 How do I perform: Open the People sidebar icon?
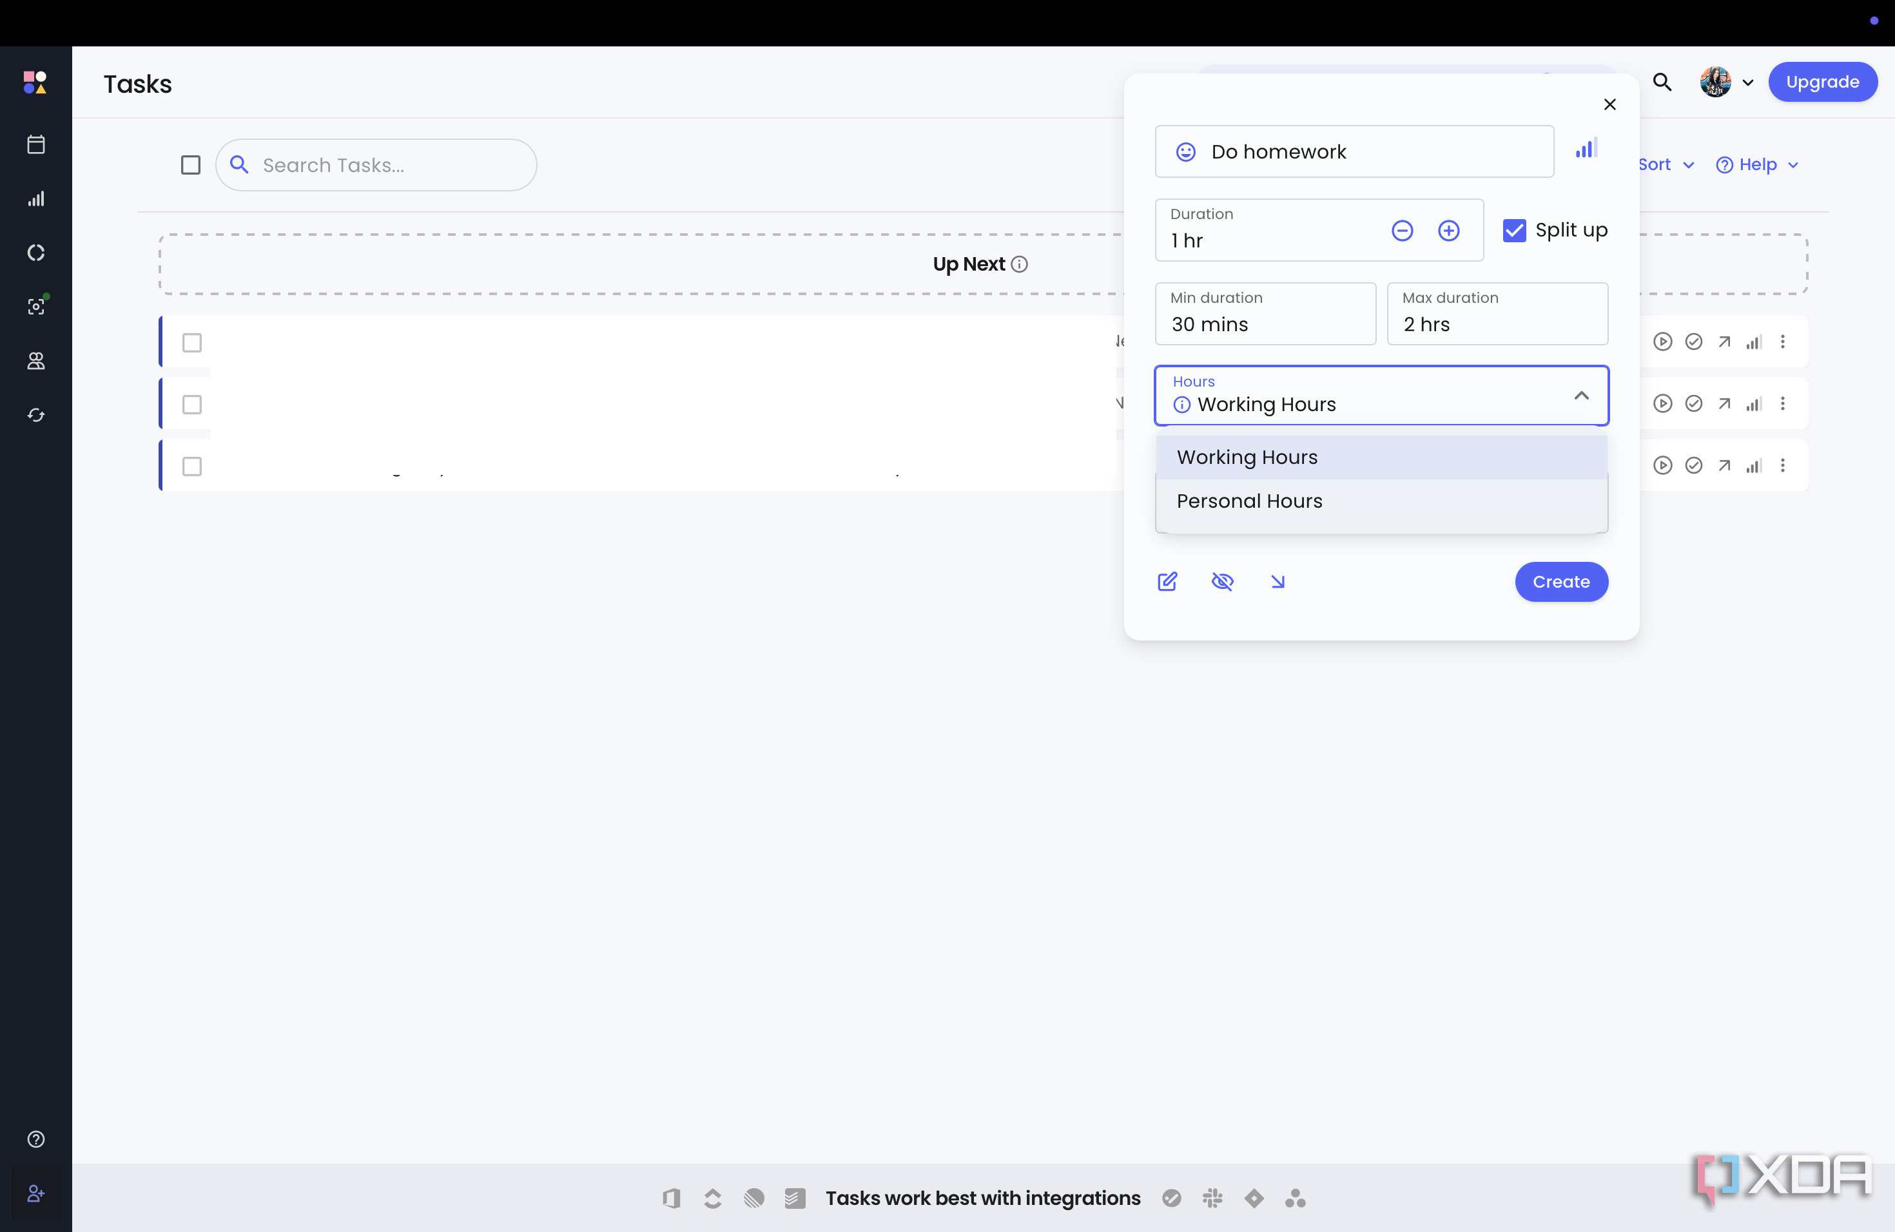pos(36,361)
